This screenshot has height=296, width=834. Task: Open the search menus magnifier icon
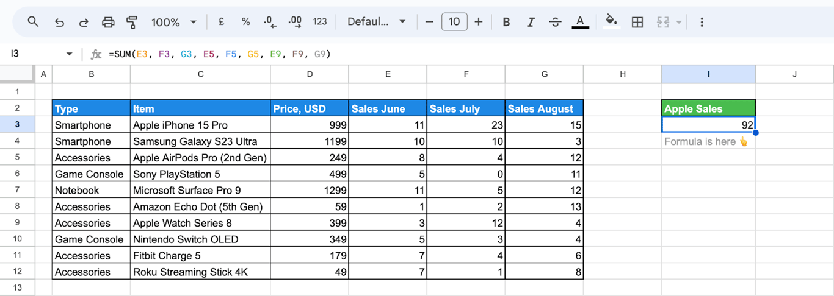tap(34, 22)
